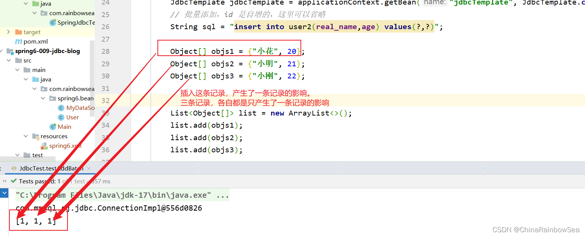Click the blue down-arrow icon beside the console output
Image resolution: width=585 pixels, height=236 pixels.
pyautogui.click(x=5, y=193)
